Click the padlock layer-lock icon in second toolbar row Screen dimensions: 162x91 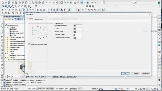[x=87, y=6]
